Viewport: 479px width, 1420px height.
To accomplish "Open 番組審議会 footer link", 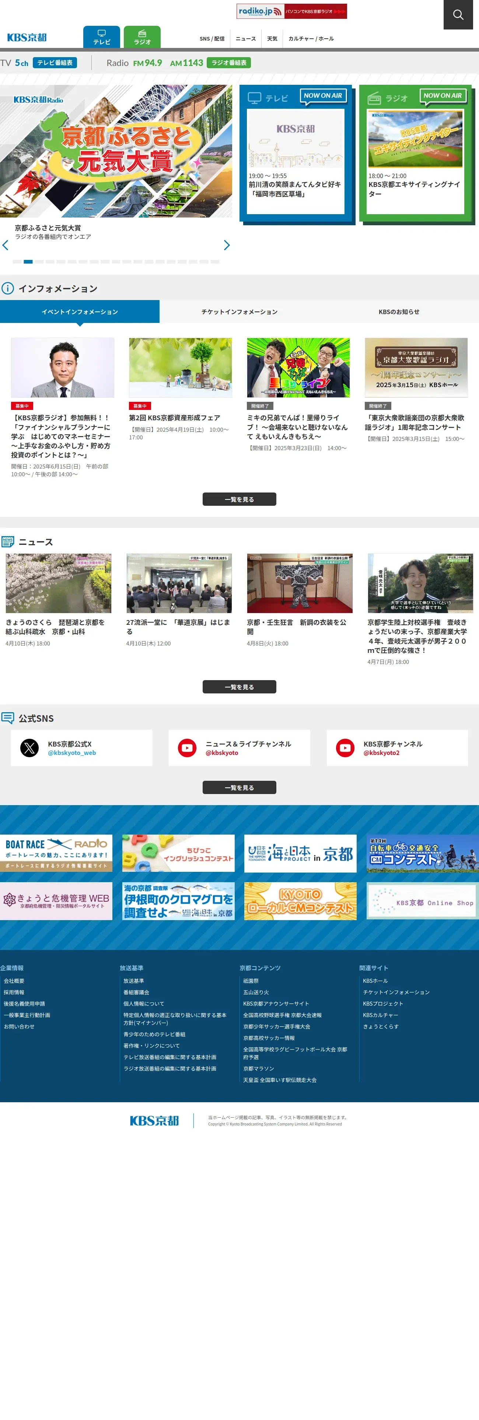I will coord(136,992).
